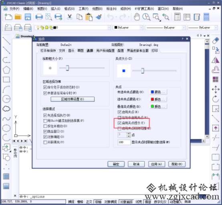Toggle 启用夹点(E) checkbox

coord(119,112)
